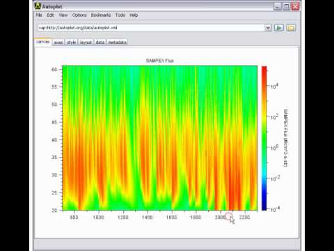Image resolution: width=334 pixels, height=251 pixels.
Task: Switch to the axes tab
Action: click(x=58, y=43)
